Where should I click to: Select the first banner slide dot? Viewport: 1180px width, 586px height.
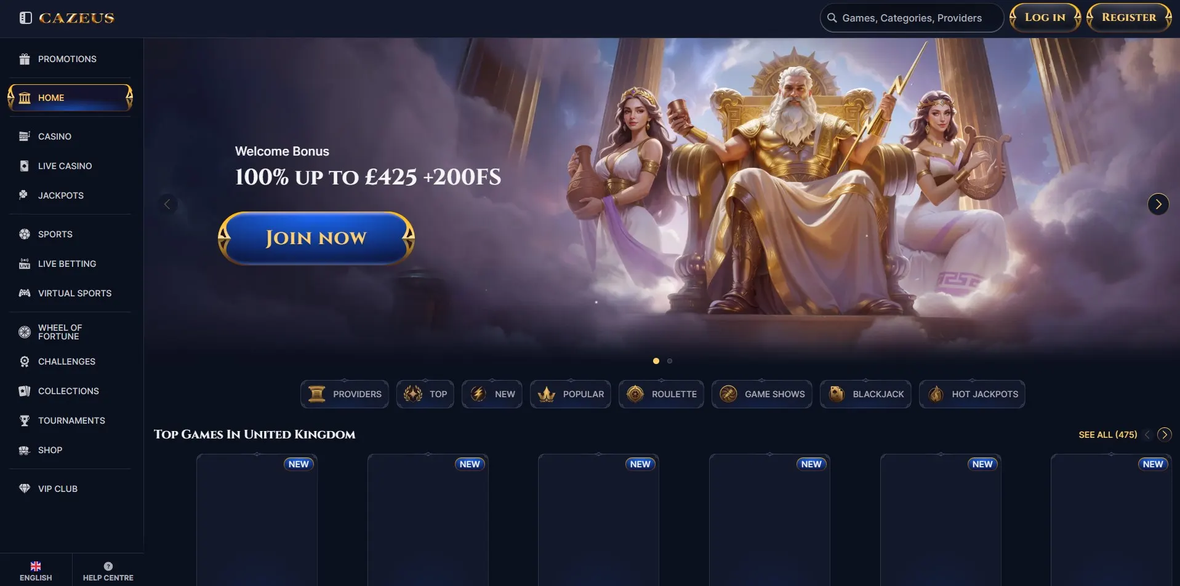pos(656,361)
